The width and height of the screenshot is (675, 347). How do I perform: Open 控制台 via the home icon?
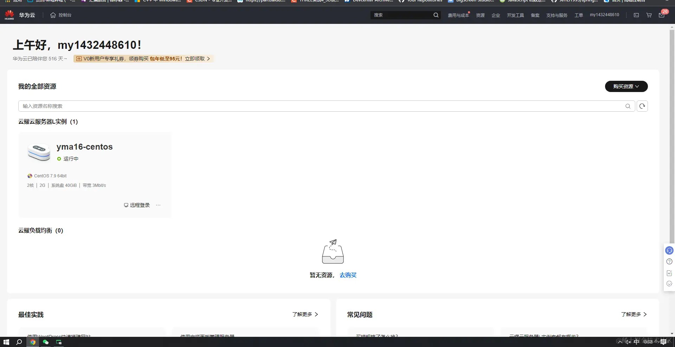pyautogui.click(x=60, y=15)
